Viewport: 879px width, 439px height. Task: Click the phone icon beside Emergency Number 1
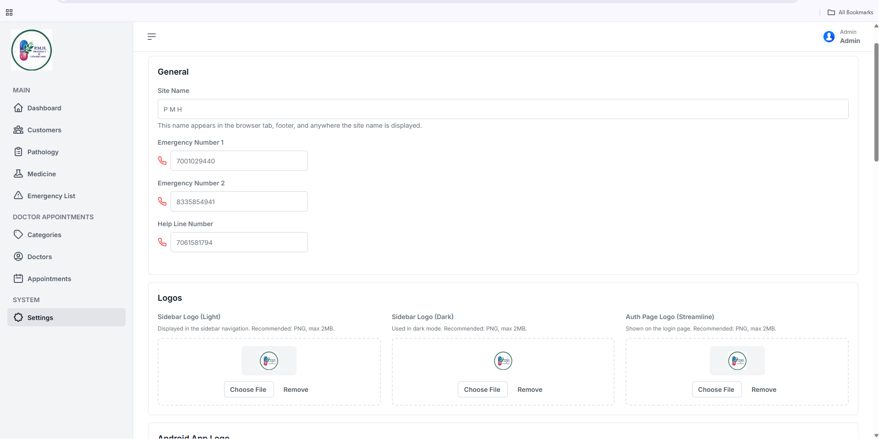pyautogui.click(x=162, y=161)
